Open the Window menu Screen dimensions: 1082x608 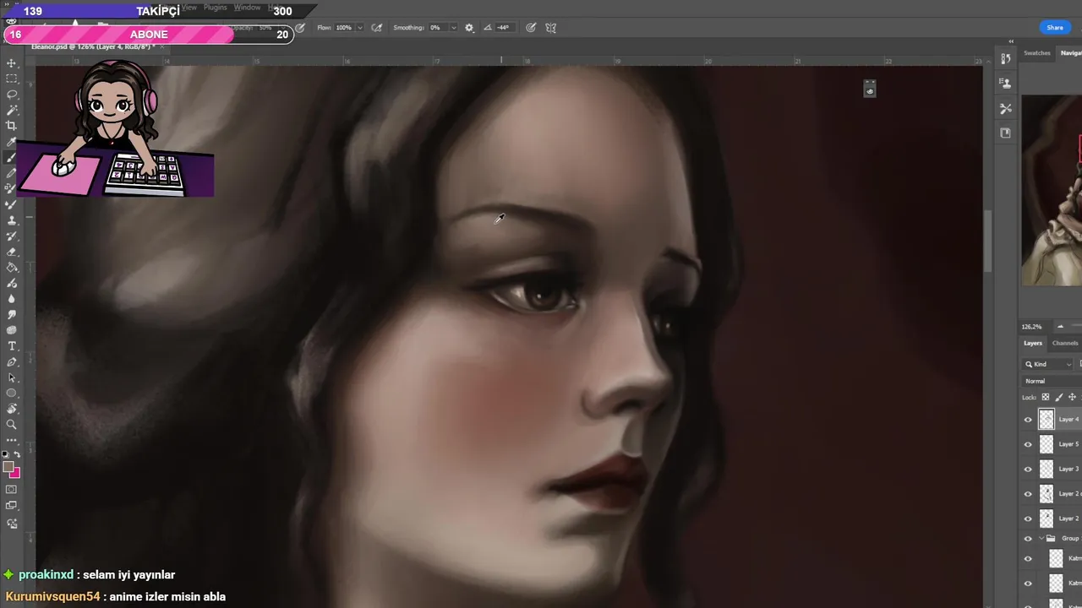pos(247,8)
